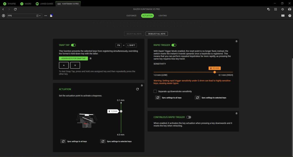Open the Lighting section
This screenshot has height=157, width=293.
point(163,16)
